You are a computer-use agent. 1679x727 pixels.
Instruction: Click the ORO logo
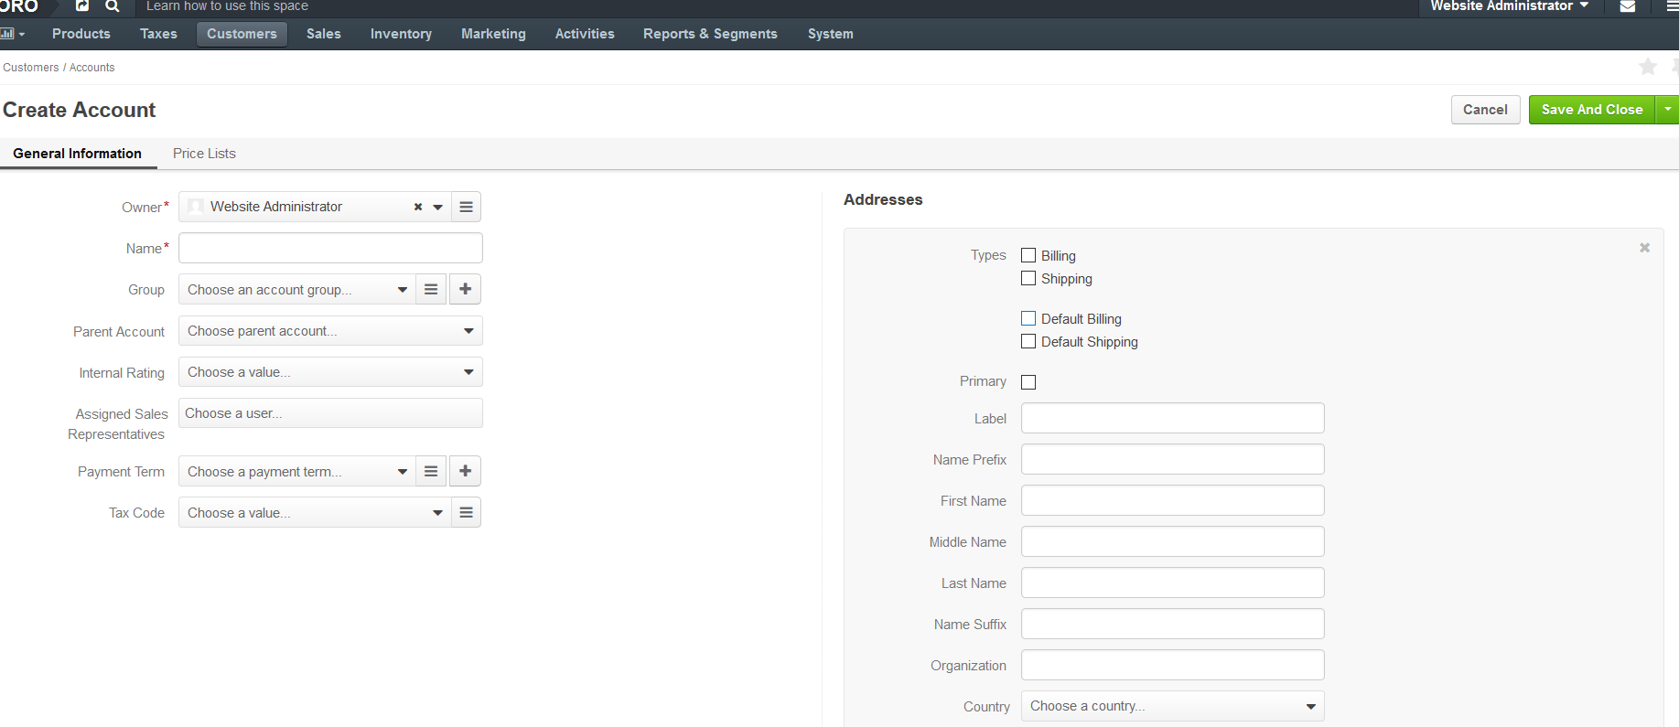coord(19,6)
